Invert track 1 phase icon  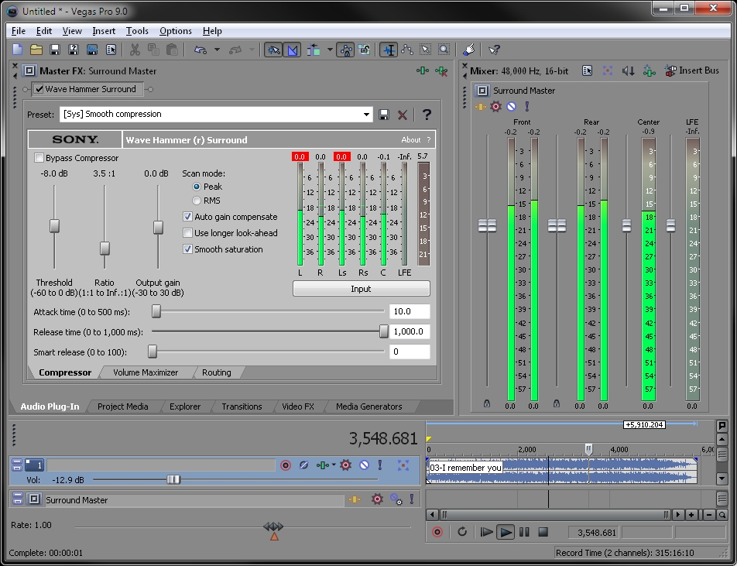303,465
